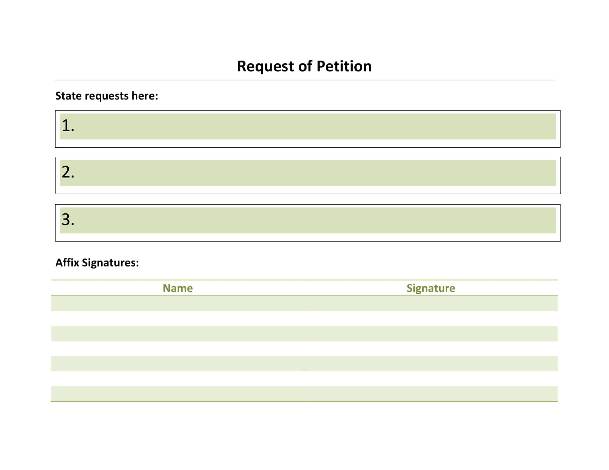Click the Signature column header
Screen dimensions: 609x470
click(x=430, y=288)
